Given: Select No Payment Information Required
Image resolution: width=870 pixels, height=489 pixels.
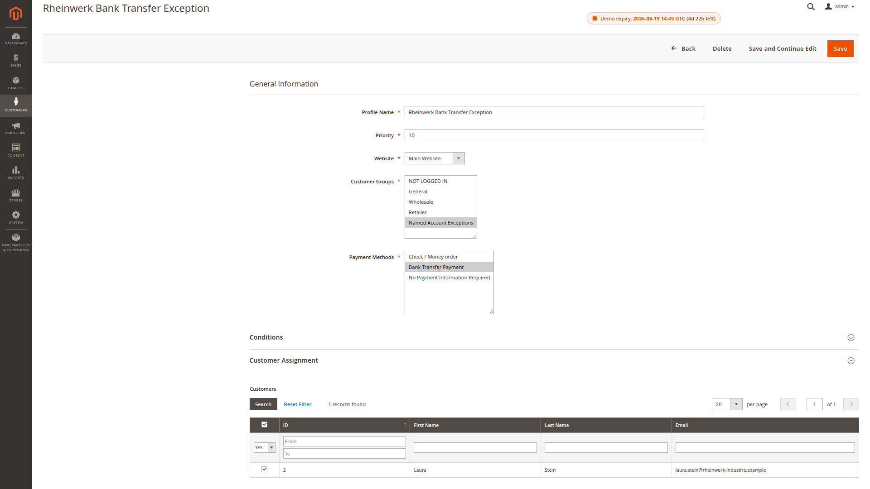Looking at the screenshot, I should pos(449,278).
